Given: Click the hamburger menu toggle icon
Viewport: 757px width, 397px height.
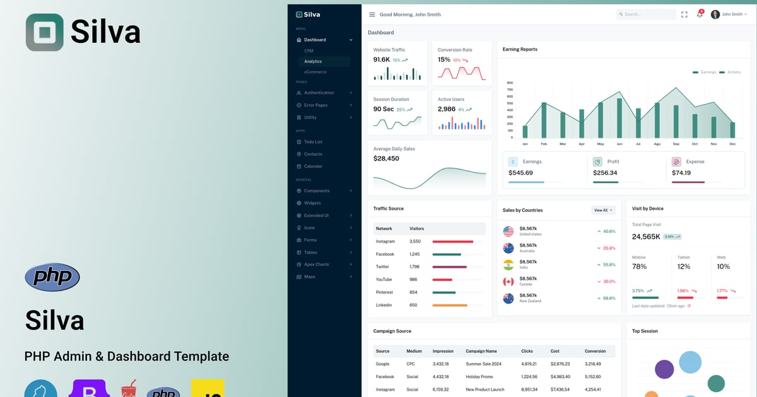Looking at the screenshot, I should (x=372, y=14).
